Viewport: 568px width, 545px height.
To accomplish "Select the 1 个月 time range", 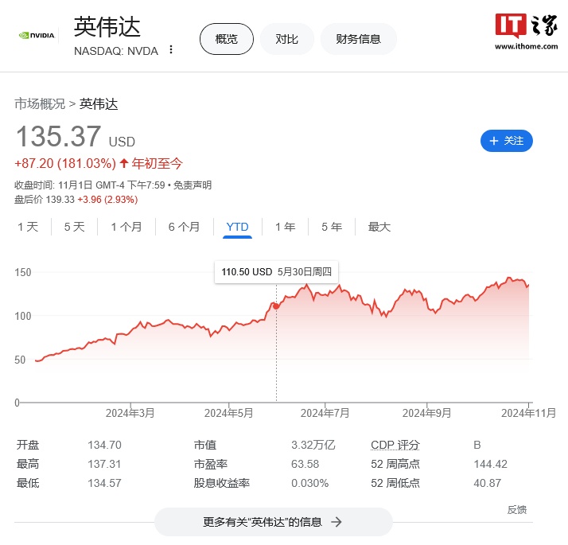I will coord(126,227).
